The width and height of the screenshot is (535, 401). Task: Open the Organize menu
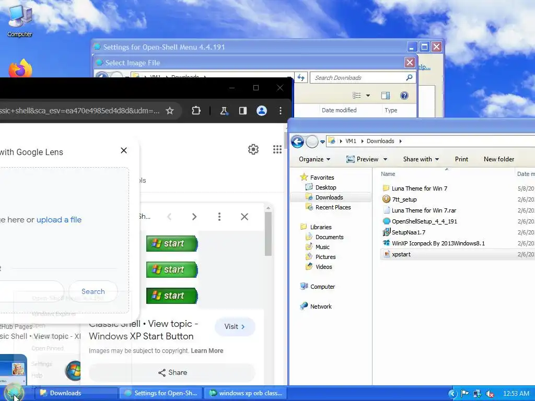pos(314,159)
